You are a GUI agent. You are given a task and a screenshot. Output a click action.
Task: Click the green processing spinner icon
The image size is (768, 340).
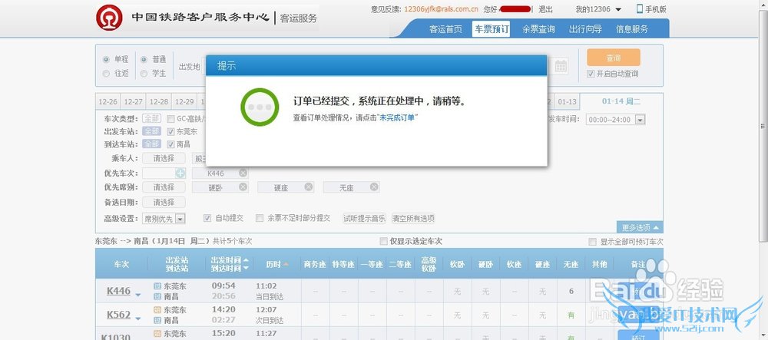(x=260, y=107)
